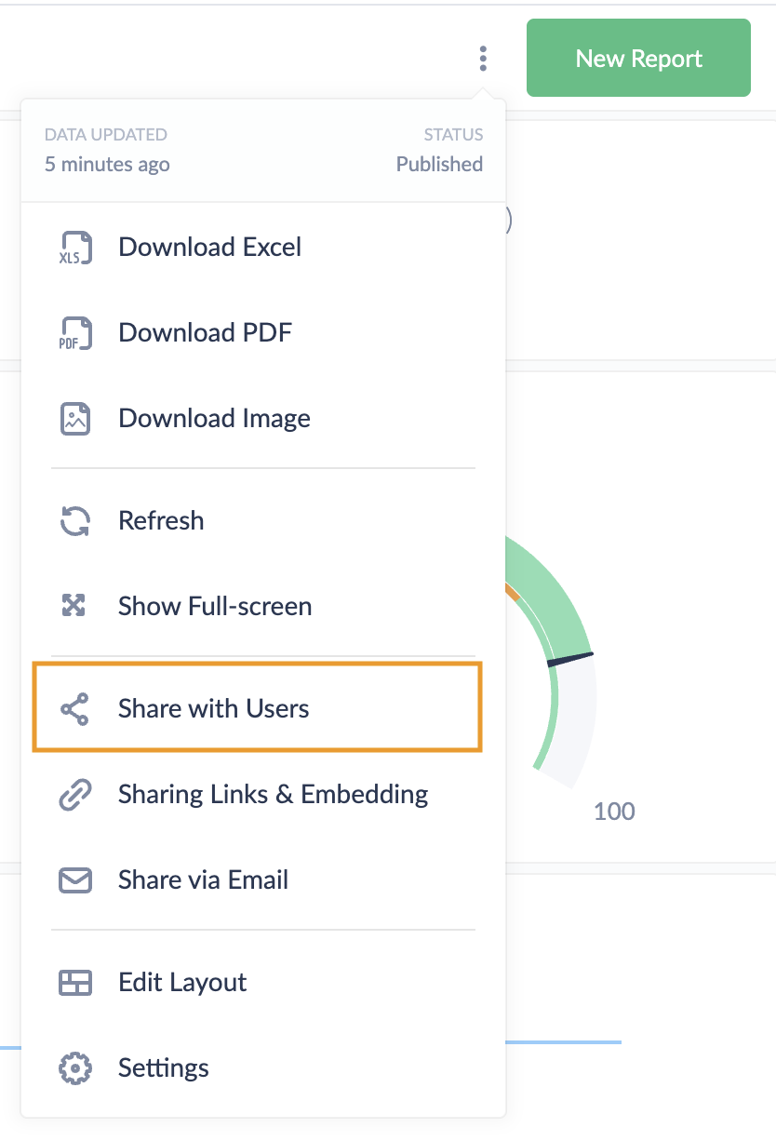Click the share nodes icon
This screenshot has width=776, height=1141.
click(74, 709)
